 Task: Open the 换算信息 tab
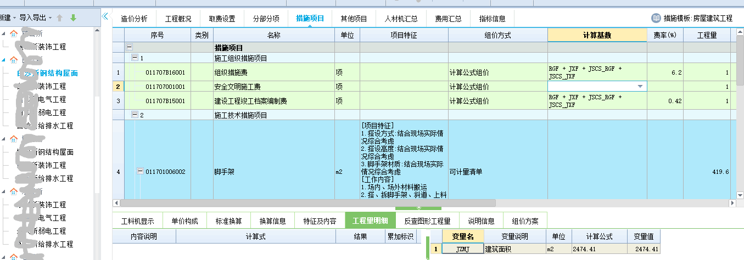[x=272, y=221]
